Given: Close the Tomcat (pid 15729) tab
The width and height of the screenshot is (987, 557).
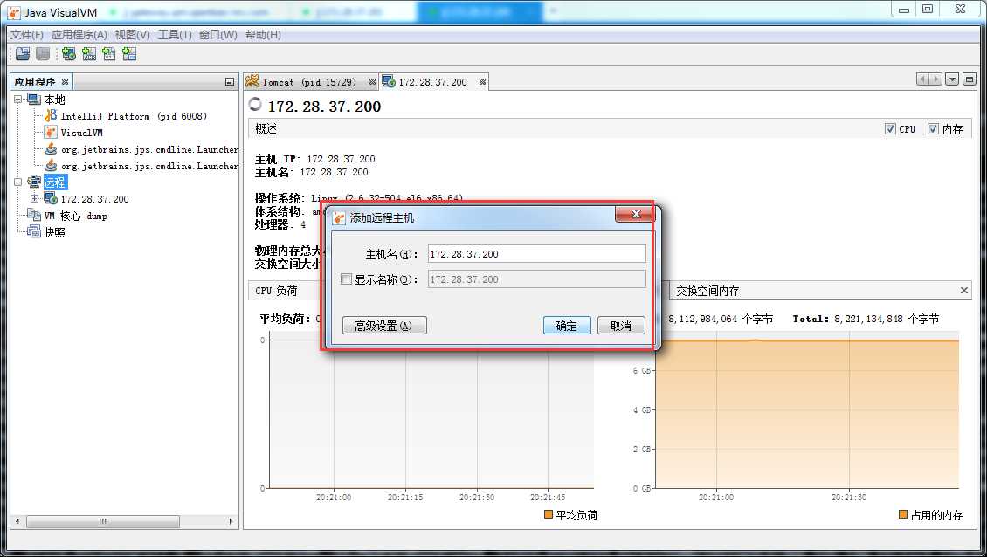Looking at the screenshot, I should (x=372, y=82).
